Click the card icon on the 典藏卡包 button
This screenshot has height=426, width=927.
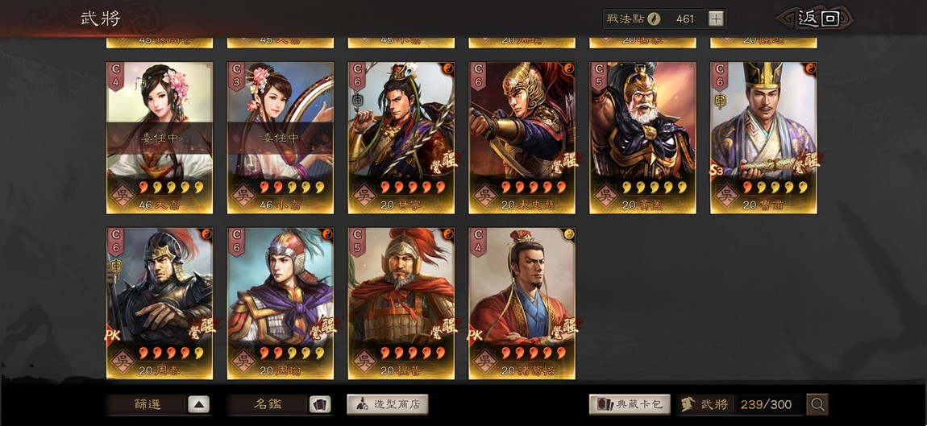605,405
